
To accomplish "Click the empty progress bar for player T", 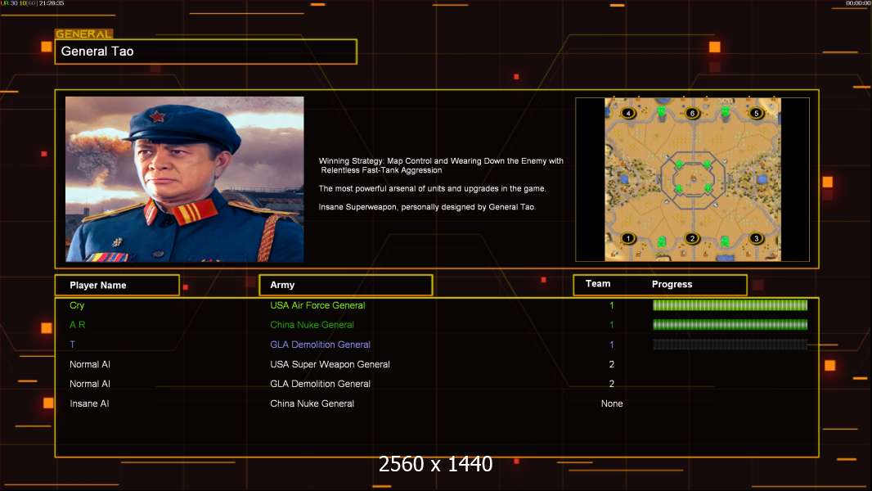I will (730, 345).
